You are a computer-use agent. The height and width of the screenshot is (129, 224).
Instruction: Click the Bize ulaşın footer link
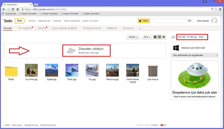(x=17, y=125)
